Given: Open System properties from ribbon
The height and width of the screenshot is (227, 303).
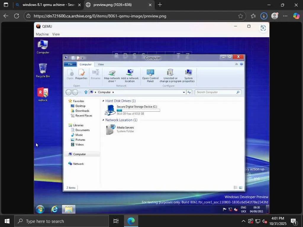Looking at the screenshot, I should 188,76.
